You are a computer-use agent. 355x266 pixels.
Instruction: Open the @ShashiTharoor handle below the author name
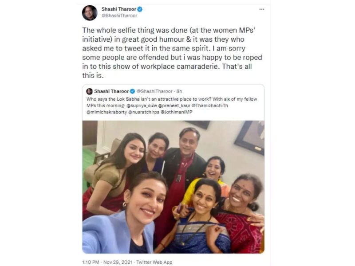tap(118, 14)
